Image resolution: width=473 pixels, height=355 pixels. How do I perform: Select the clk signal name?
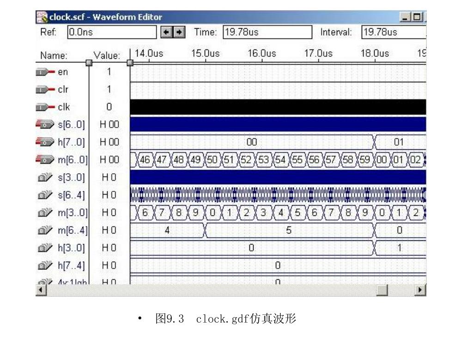pyautogui.click(x=64, y=107)
